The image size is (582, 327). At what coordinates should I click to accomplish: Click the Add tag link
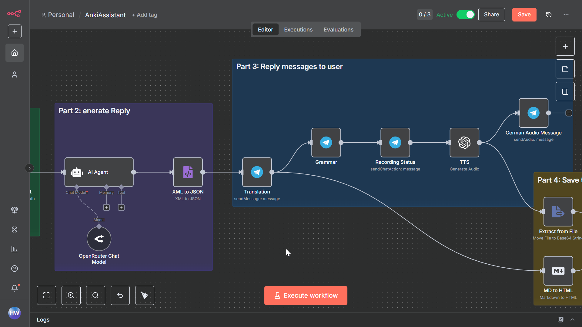click(x=145, y=15)
